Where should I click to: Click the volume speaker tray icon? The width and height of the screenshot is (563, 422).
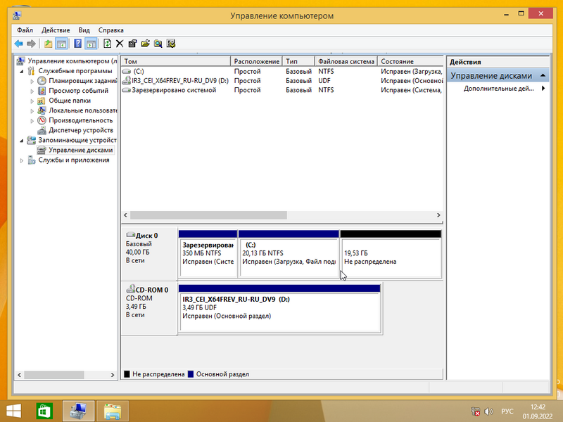coord(488,411)
